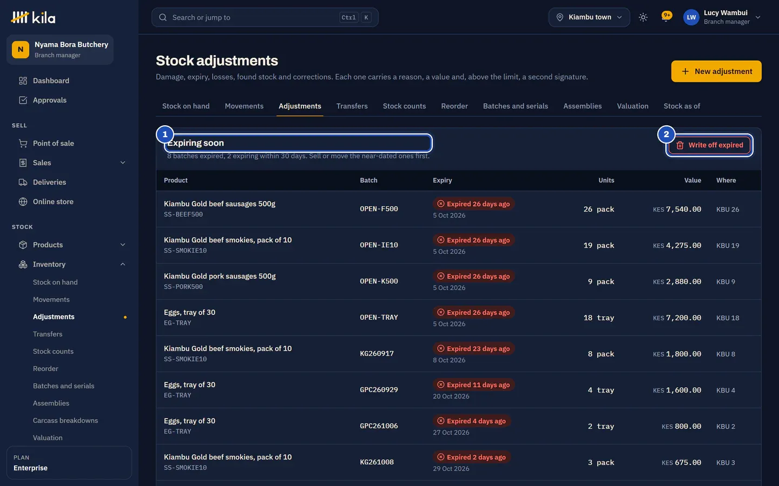Open Reorder in the sidebar
The width and height of the screenshot is (779, 486).
[45, 369]
